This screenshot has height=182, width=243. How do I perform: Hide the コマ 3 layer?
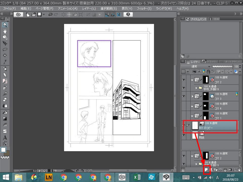coord(184,96)
